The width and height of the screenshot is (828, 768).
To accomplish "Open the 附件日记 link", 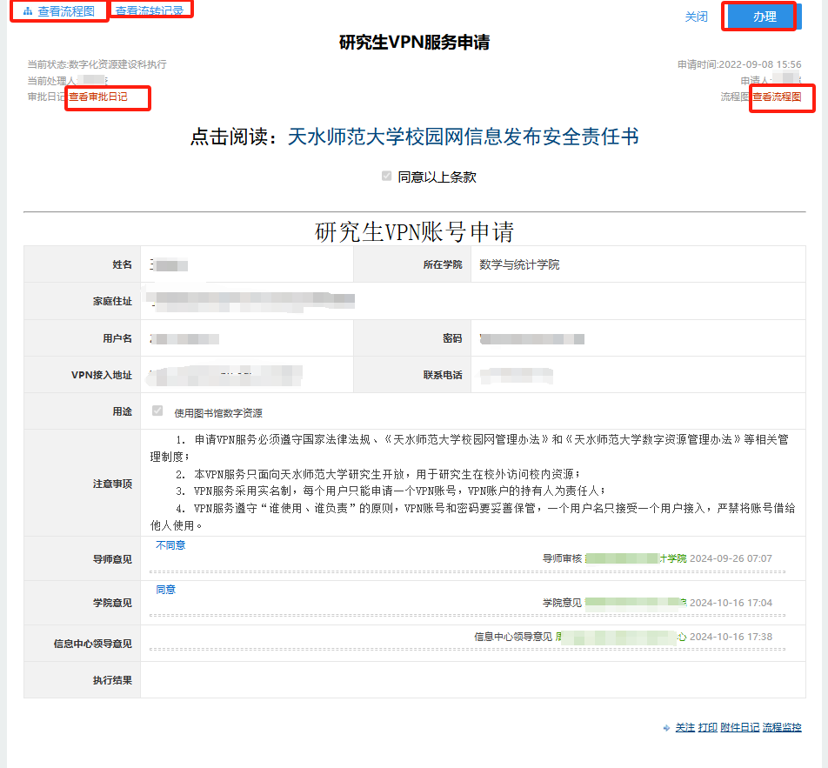I will click(739, 728).
